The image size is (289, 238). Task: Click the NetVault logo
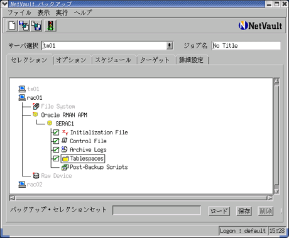260,26
